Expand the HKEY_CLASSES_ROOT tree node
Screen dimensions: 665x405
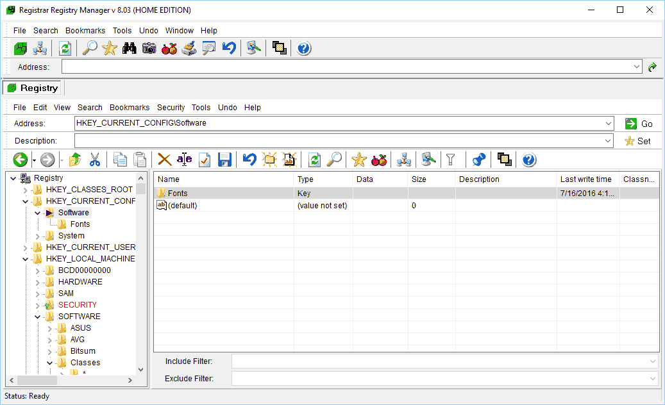pyautogui.click(x=26, y=190)
